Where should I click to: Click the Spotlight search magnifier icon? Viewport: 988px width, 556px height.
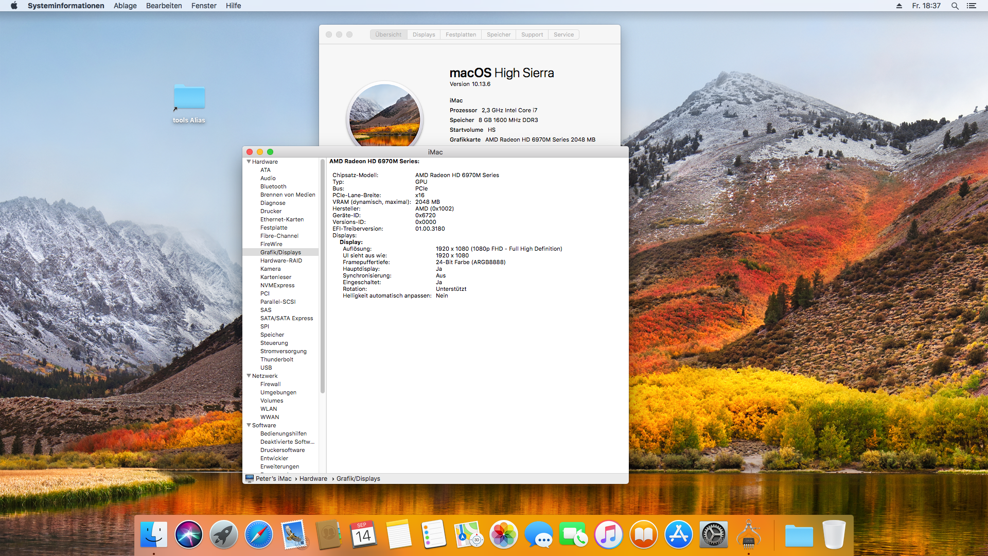pos(955,6)
